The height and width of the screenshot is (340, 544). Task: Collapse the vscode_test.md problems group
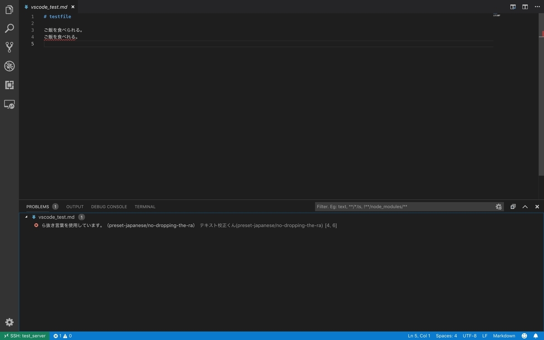(x=27, y=217)
